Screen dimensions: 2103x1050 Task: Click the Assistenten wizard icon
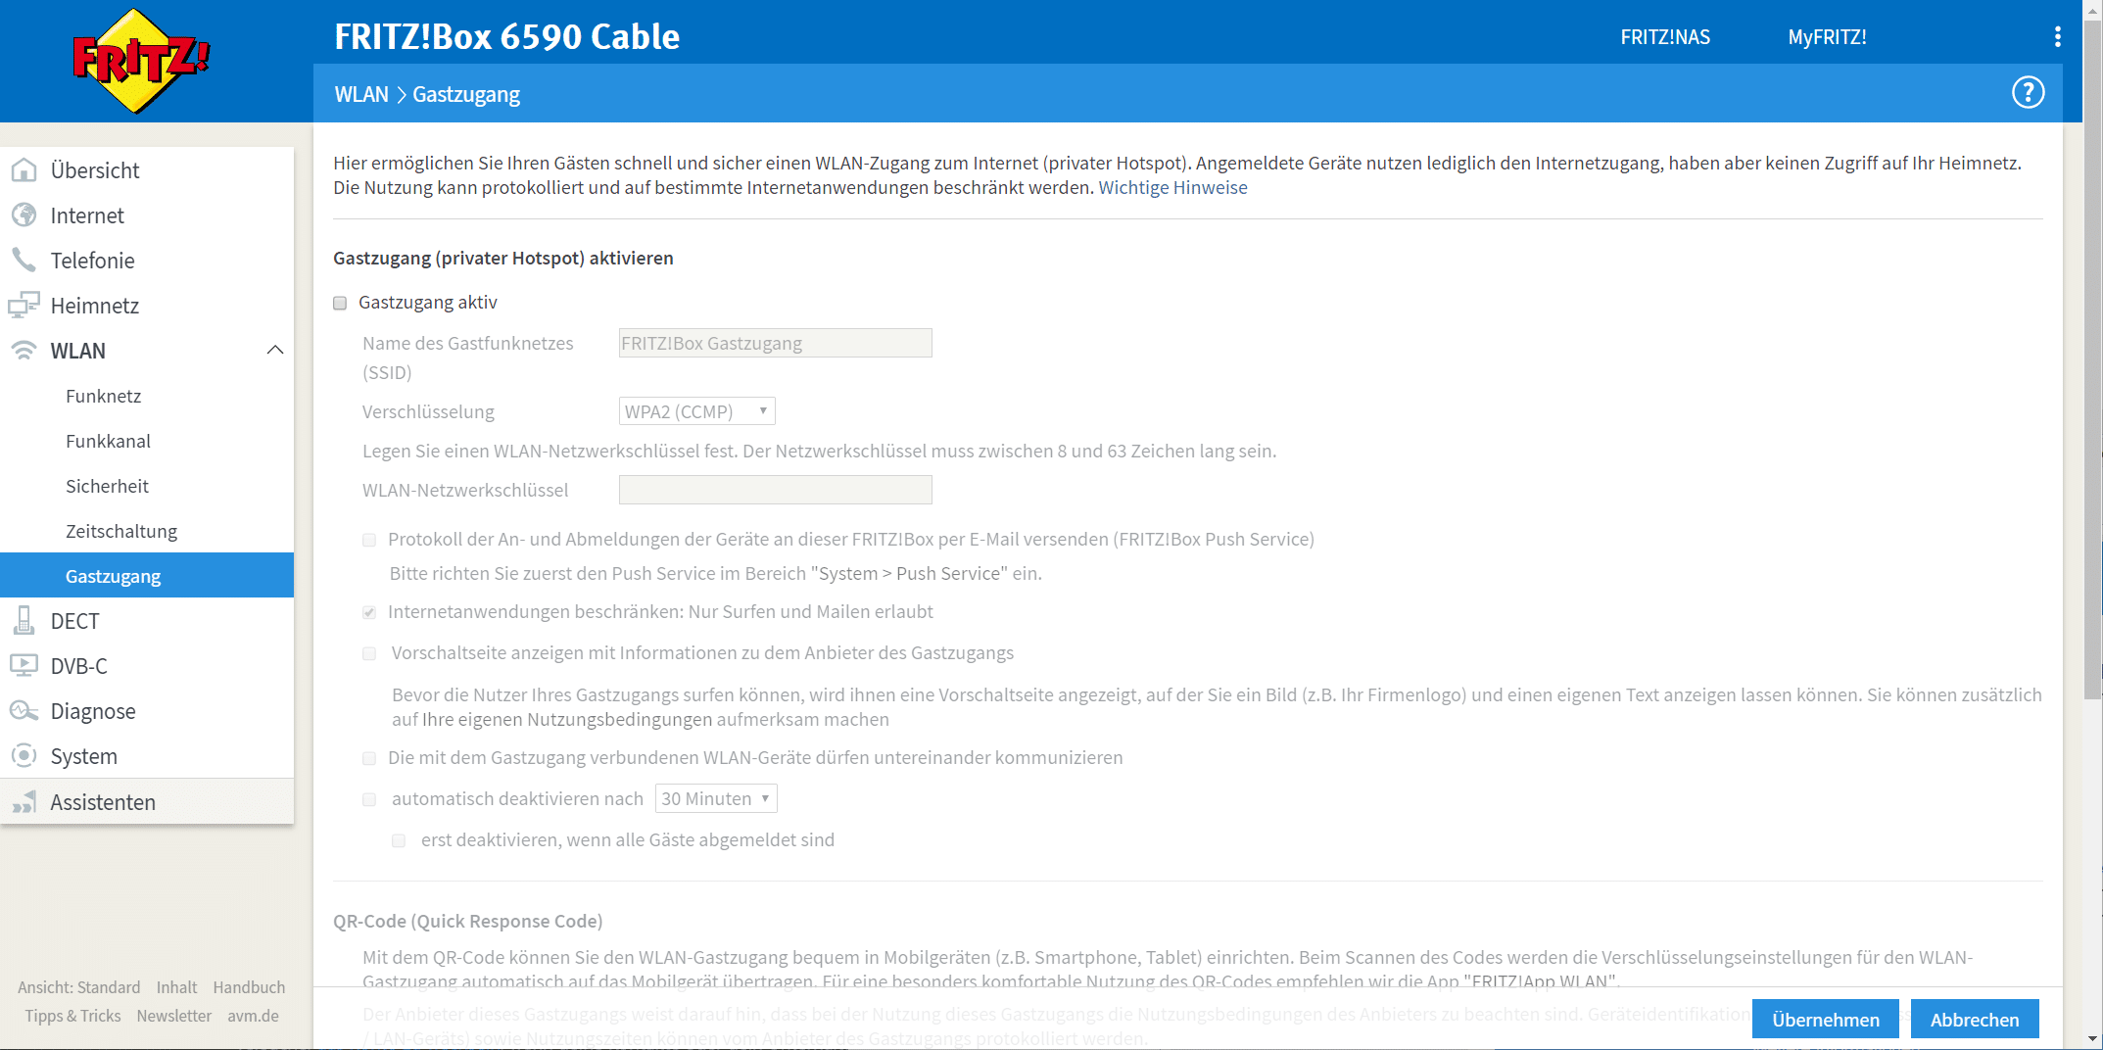[24, 802]
